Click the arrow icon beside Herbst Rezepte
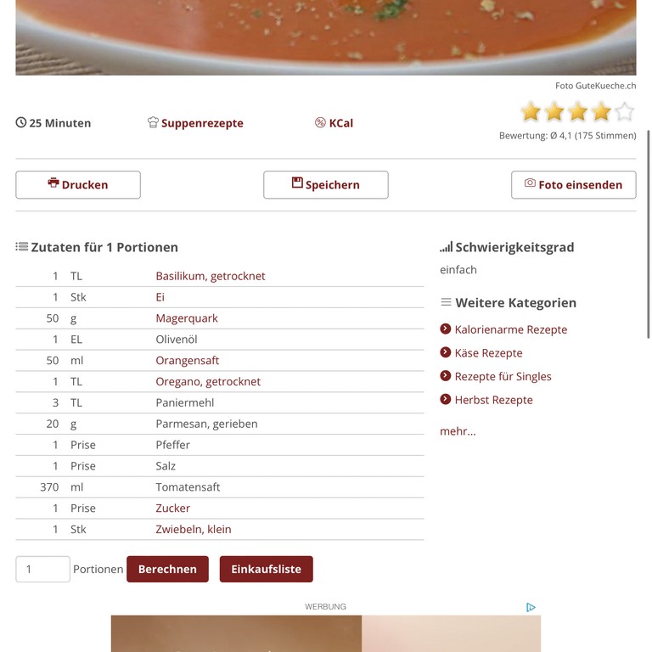 coord(446,399)
